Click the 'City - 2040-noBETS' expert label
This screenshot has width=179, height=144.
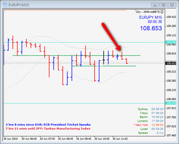[x=148, y=12]
